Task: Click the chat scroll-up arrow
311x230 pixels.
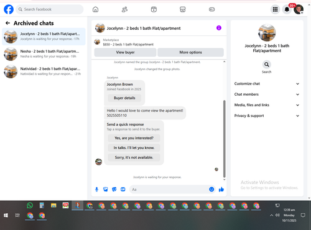Action: click(x=224, y=62)
